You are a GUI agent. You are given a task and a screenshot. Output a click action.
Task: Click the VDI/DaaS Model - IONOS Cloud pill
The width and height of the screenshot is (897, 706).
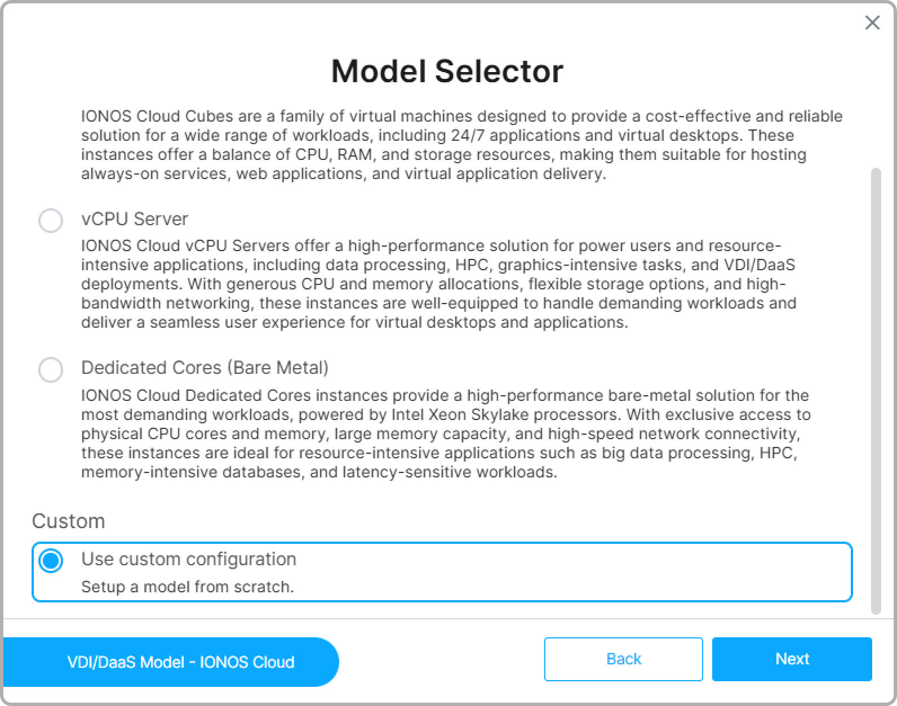coord(180,662)
